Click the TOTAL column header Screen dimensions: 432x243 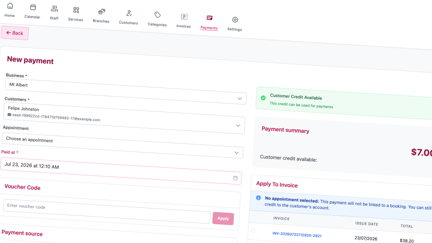pos(407,226)
